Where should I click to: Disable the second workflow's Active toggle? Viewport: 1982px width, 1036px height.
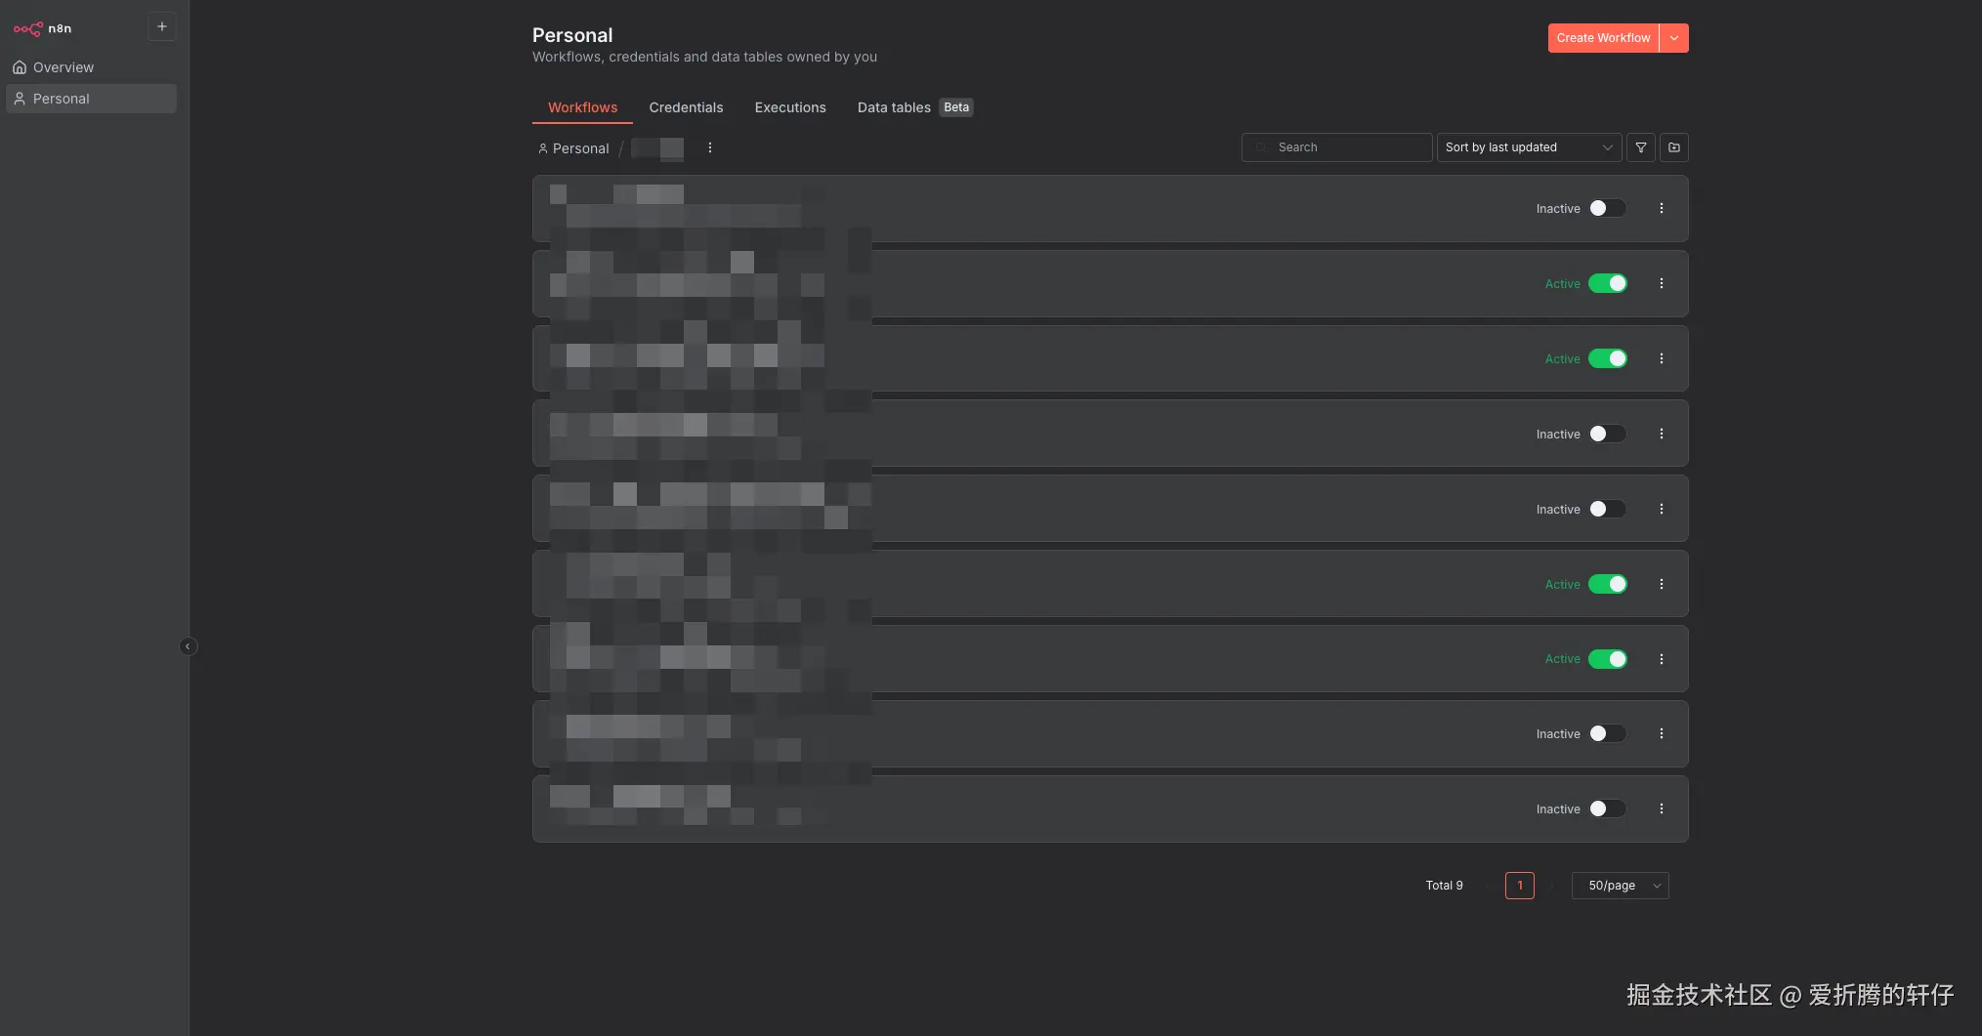(x=1607, y=283)
